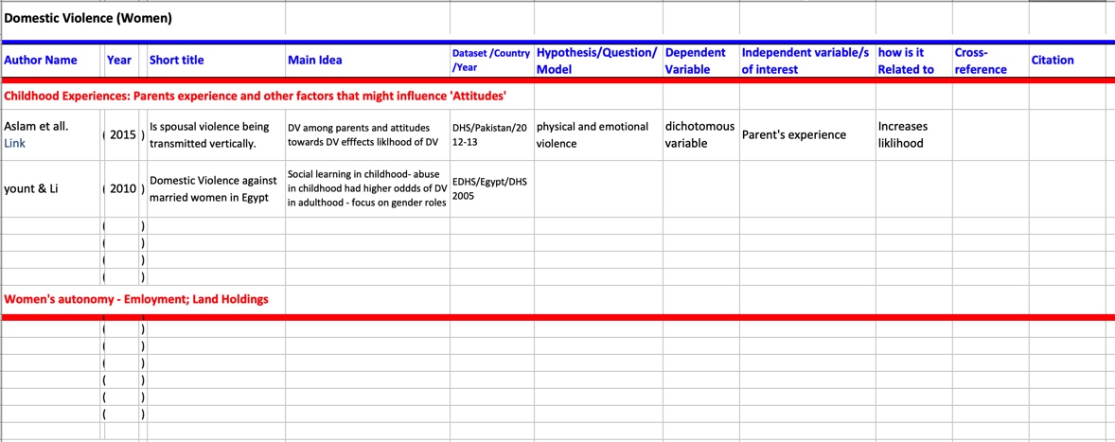Screen dimensions: 1115x442
Task: Select the 2010 year cell
Action: (x=123, y=188)
